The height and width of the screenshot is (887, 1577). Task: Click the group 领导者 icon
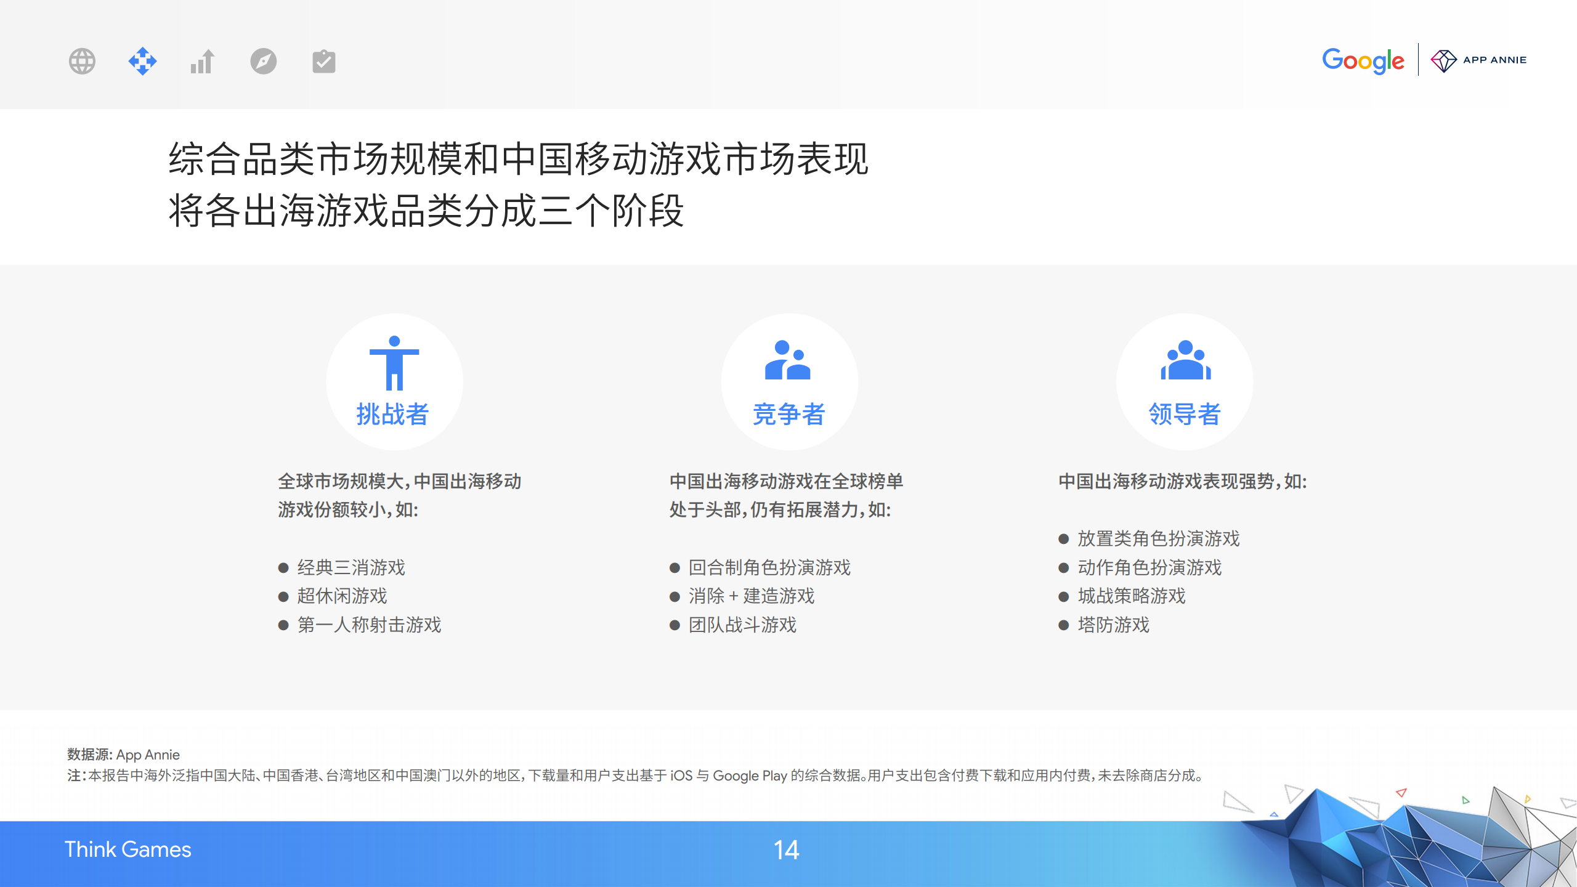coord(1185,360)
